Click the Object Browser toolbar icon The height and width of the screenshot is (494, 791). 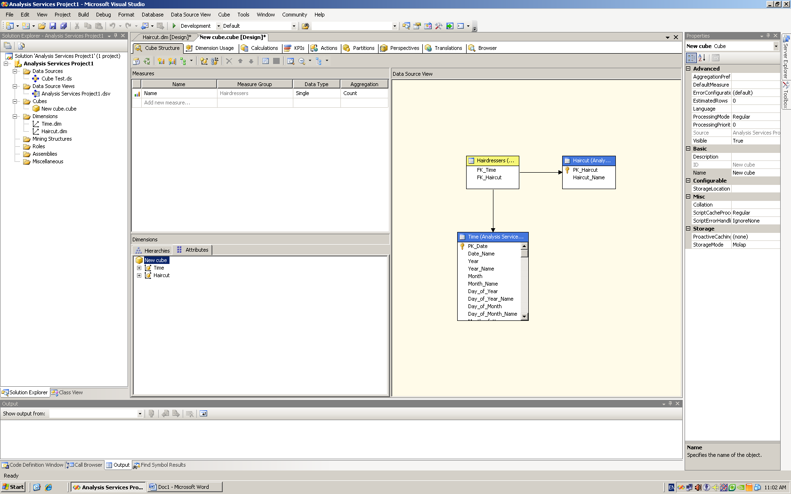[428, 26]
